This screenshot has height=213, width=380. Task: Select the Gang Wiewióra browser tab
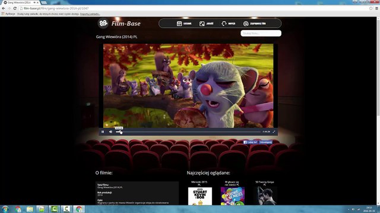click(x=20, y=2)
